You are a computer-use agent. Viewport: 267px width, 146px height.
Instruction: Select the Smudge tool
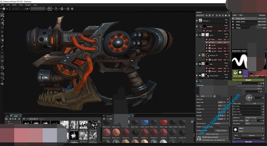click(x=2, y=32)
